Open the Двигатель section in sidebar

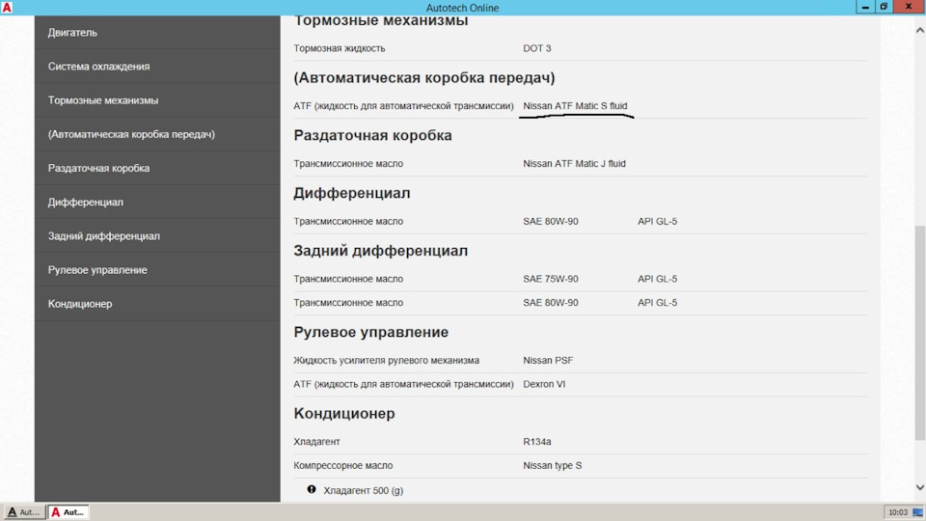72,33
